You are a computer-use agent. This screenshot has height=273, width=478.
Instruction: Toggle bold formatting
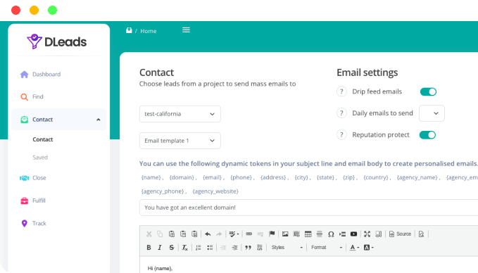pos(149,248)
